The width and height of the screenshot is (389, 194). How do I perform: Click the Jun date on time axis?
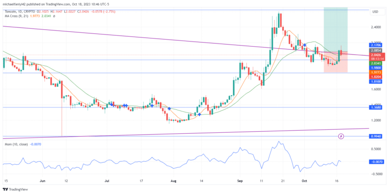43,181
